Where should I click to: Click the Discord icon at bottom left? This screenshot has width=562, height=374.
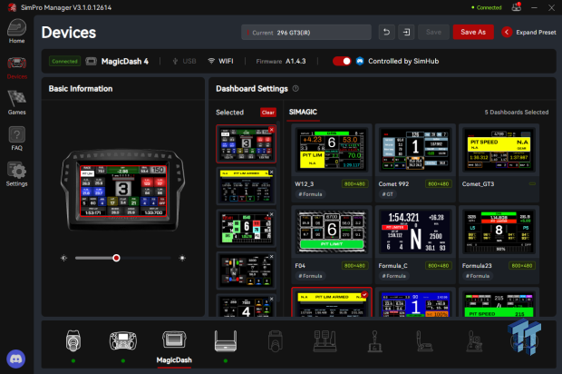[x=15, y=359]
